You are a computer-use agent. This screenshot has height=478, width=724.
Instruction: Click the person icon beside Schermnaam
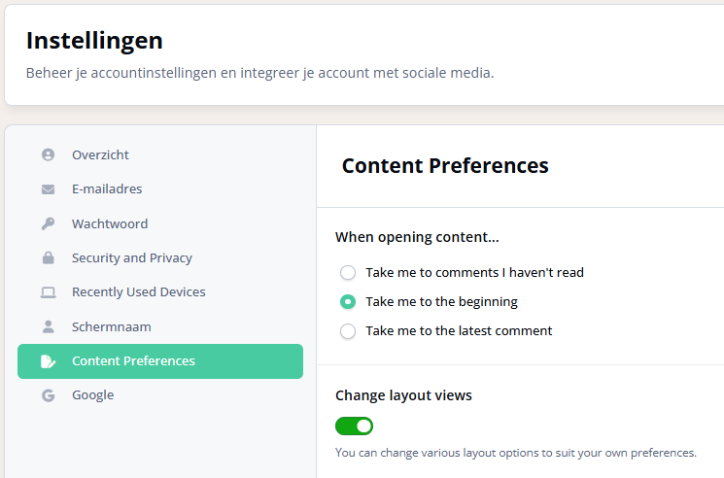coord(48,326)
